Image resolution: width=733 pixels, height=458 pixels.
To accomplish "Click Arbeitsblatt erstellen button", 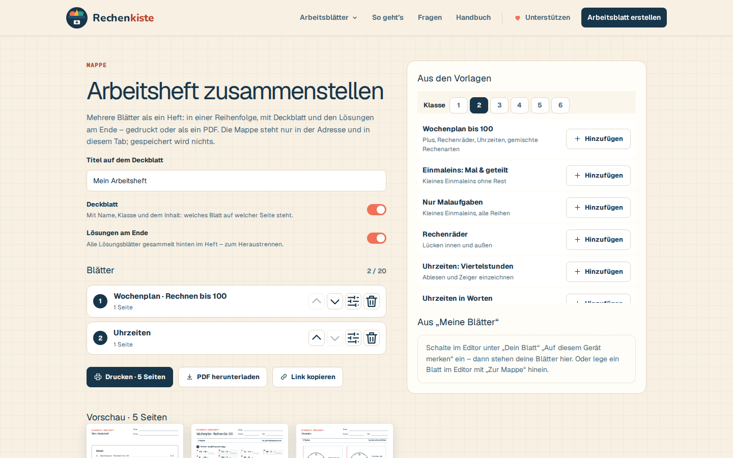I will 624,17.
